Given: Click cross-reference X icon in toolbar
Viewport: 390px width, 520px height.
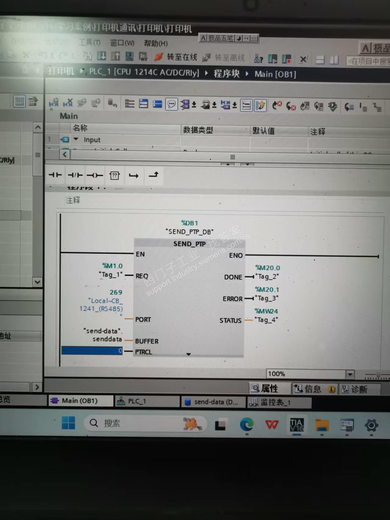Looking at the screenshot, I should [x=303, y=59].
